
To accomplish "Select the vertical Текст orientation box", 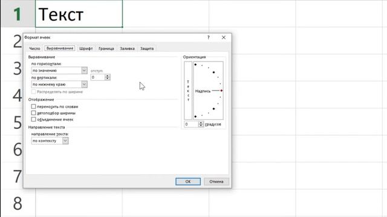I will (188, 90).
